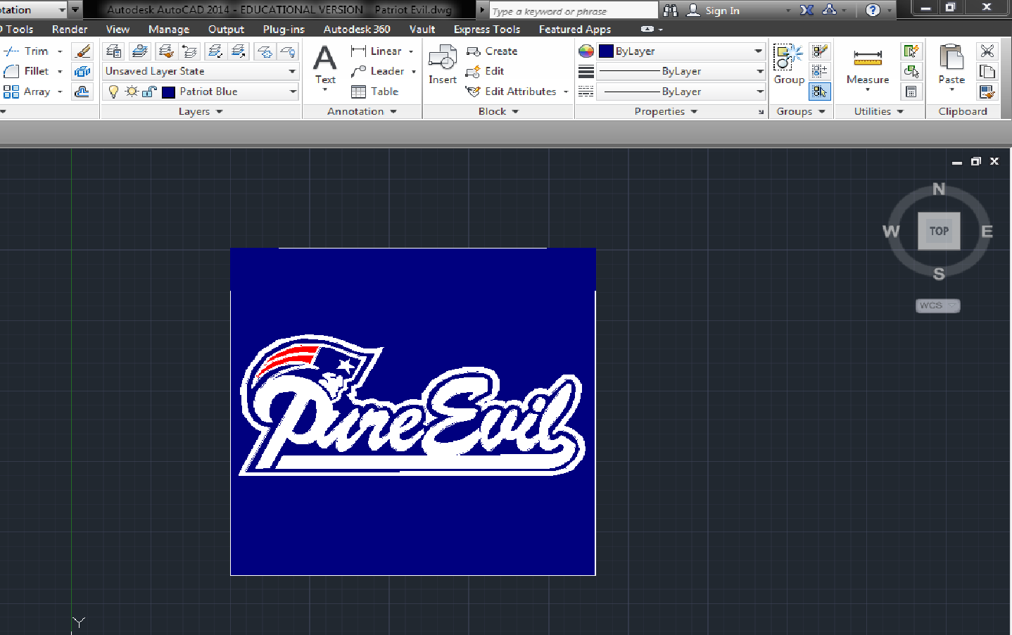Open the Patriot Blue layer dropdown

(x=201, y=92)
